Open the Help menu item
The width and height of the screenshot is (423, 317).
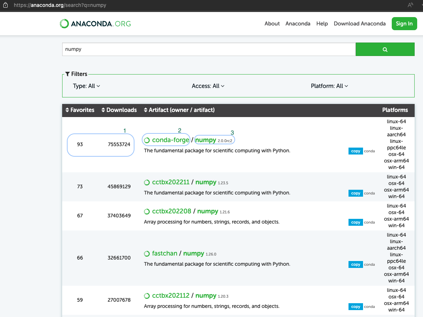coord(322,24)
